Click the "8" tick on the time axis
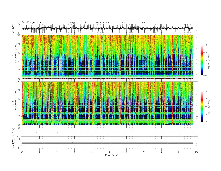The height and width of the screenshot is (171, 221). (161, 152)
